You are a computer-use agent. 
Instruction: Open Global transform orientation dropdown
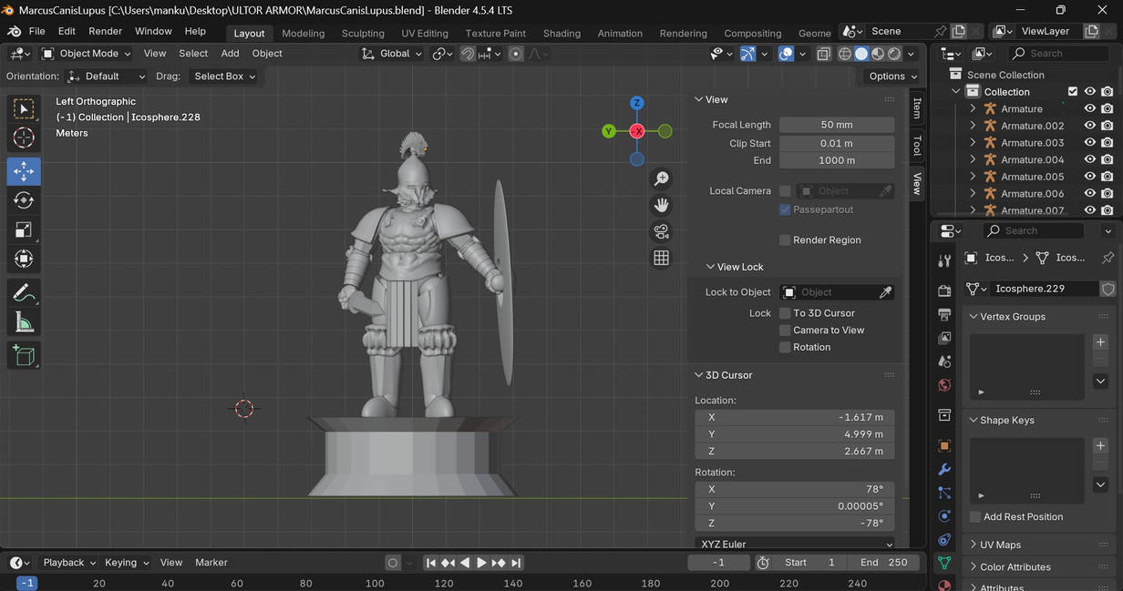pos(392,54)
